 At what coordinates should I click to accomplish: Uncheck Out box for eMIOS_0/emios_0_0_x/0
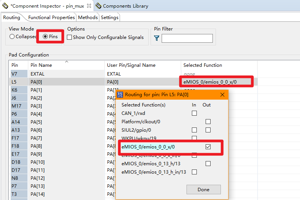208,147
